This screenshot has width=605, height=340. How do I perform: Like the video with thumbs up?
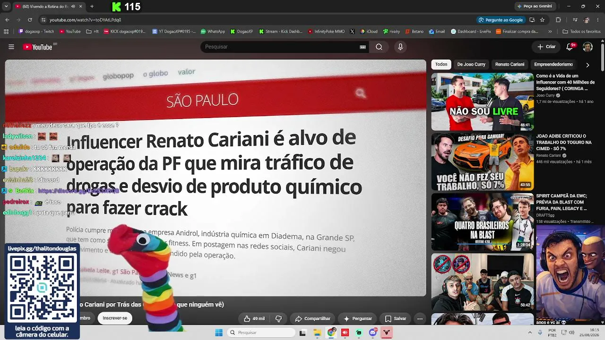click(x=254, y=319)
